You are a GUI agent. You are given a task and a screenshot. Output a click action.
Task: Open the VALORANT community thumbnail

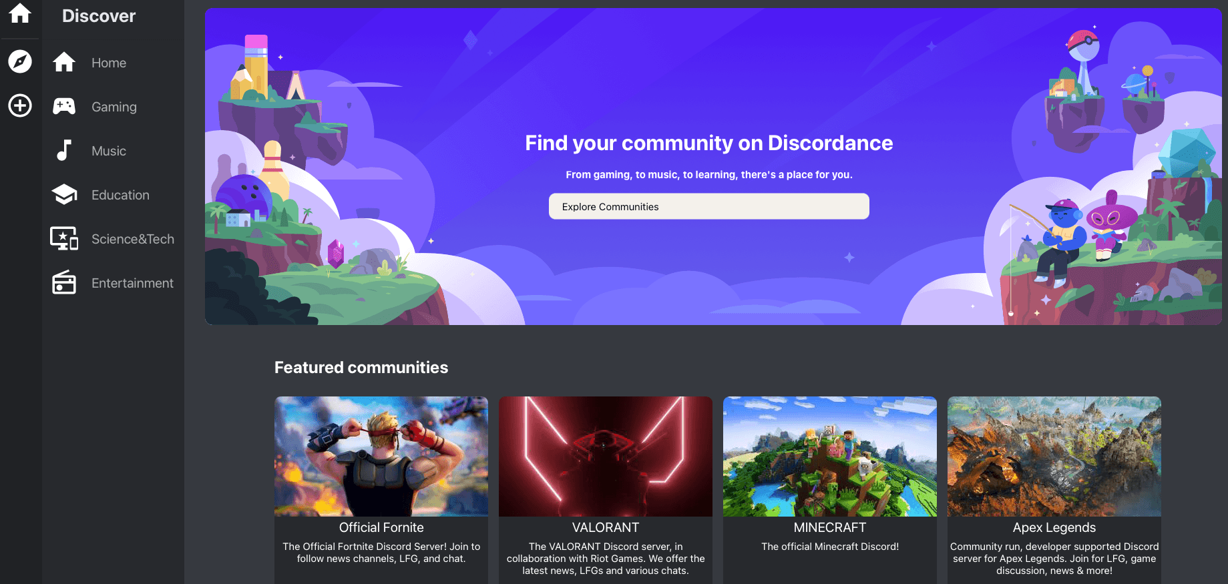(606, 457)
